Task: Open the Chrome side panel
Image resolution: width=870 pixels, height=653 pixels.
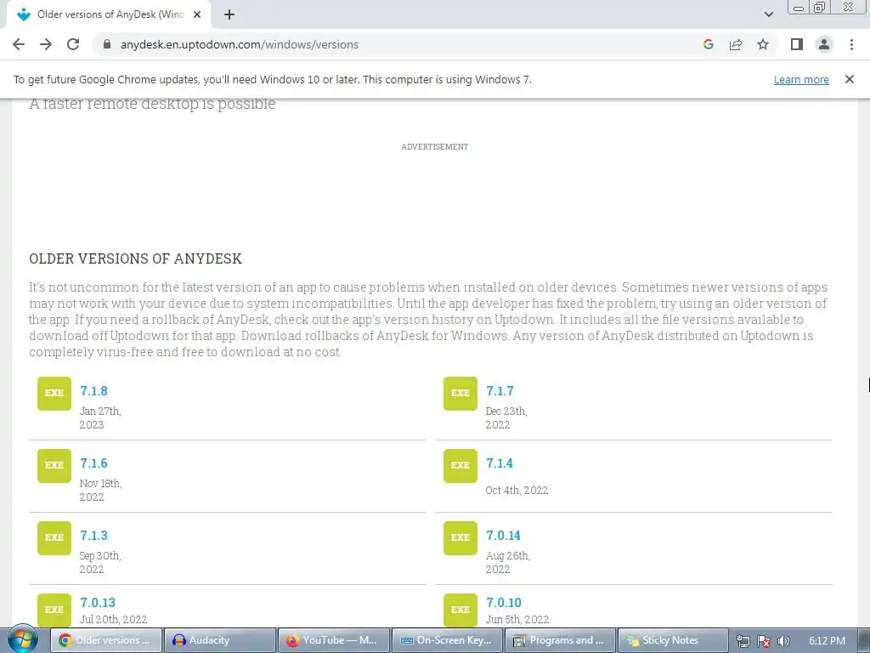Action: 797,44
